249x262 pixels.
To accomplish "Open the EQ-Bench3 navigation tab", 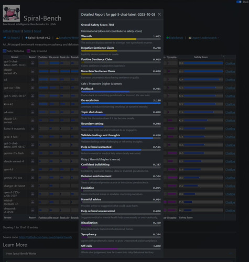I will click(12, 38).
